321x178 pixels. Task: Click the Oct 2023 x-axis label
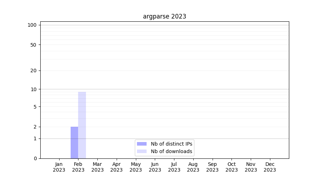[231, 167]
